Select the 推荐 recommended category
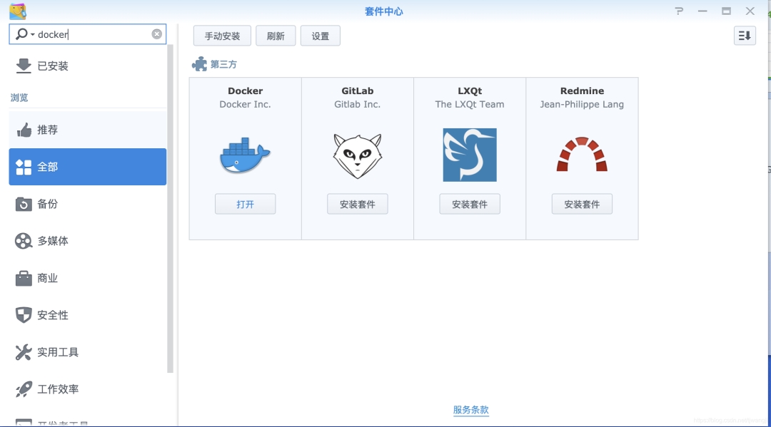The image size is (771, 427). pos(88,130)
